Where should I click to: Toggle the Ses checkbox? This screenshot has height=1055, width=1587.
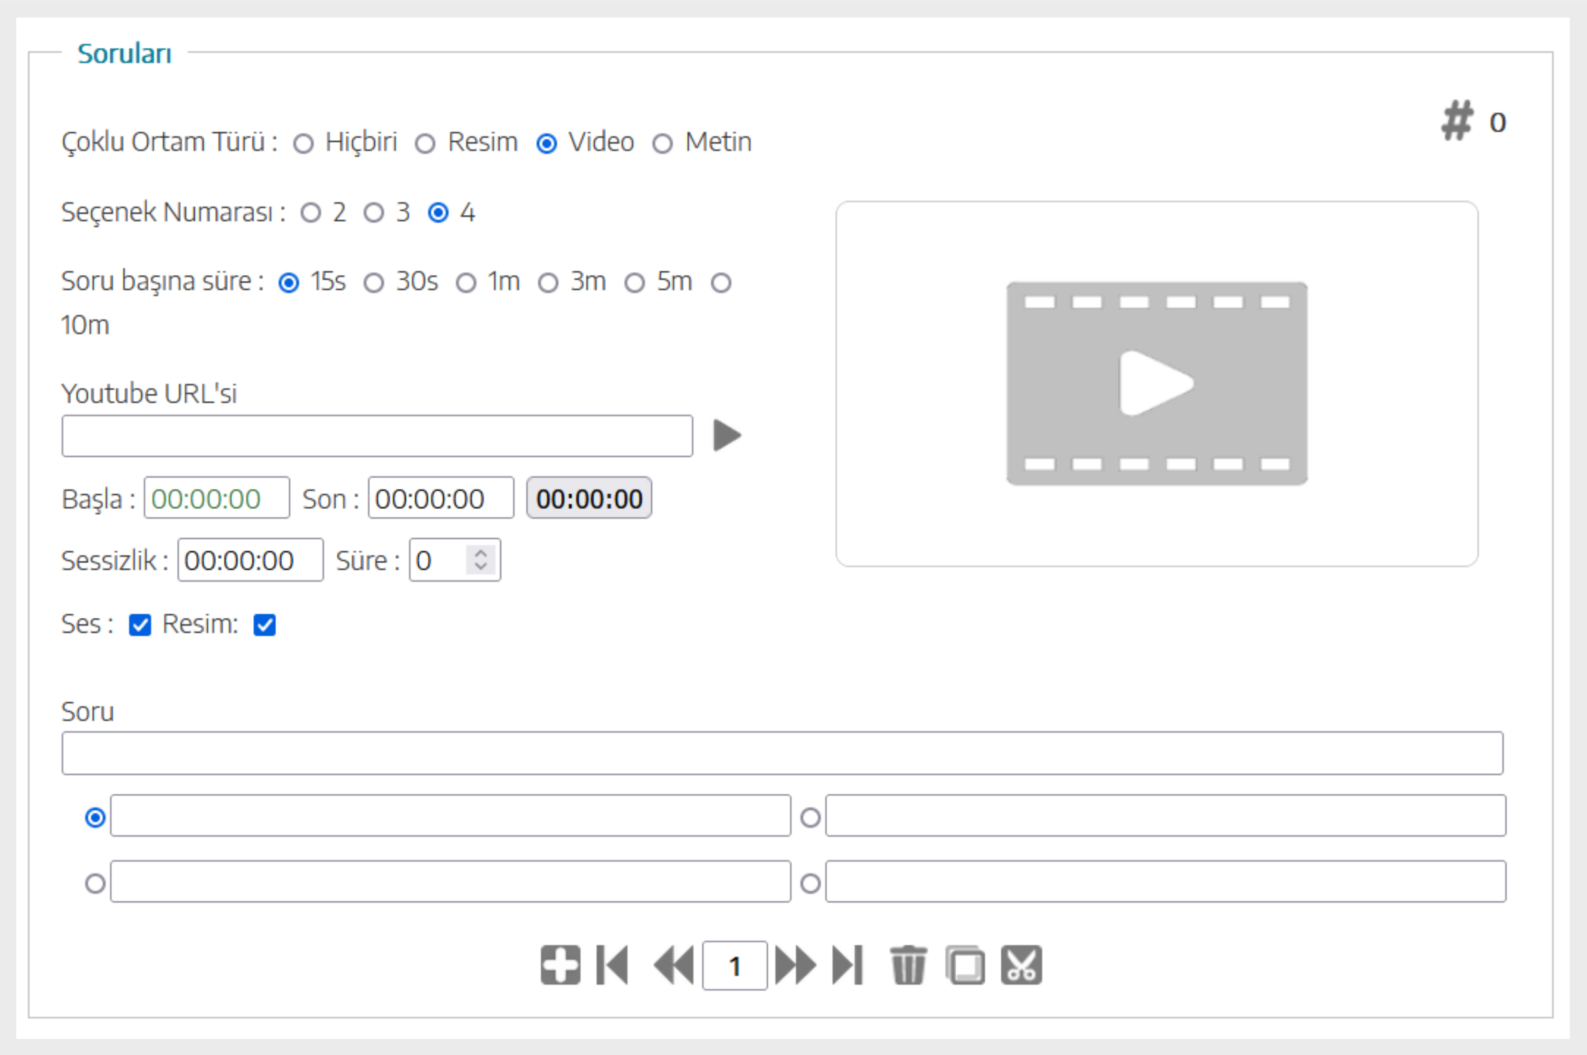coord(140,625)
